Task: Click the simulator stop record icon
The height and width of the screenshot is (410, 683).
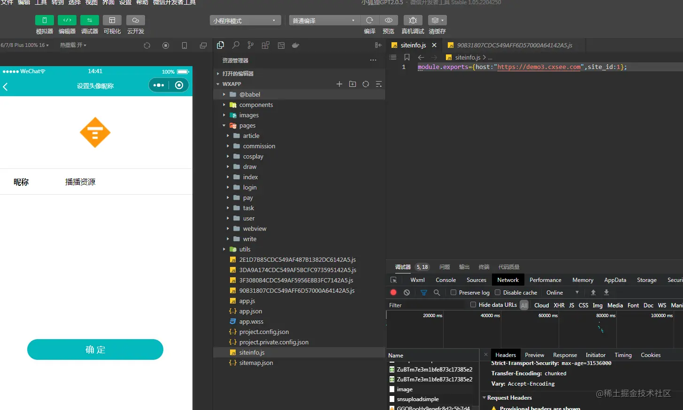Action: coord(166,46)
